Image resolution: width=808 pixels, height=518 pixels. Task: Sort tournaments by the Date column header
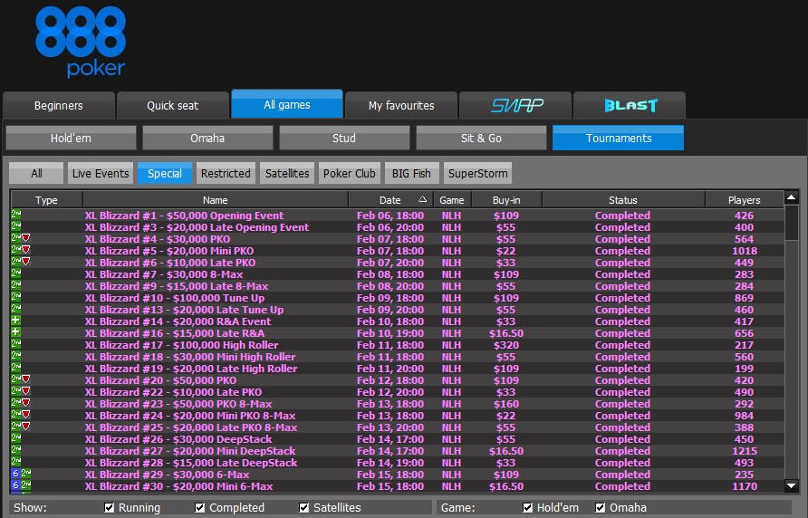[x=390, y=200]
